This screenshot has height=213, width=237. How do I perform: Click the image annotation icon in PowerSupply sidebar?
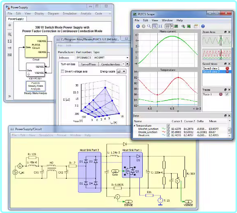pyautogui.click(x=10, y=55)
